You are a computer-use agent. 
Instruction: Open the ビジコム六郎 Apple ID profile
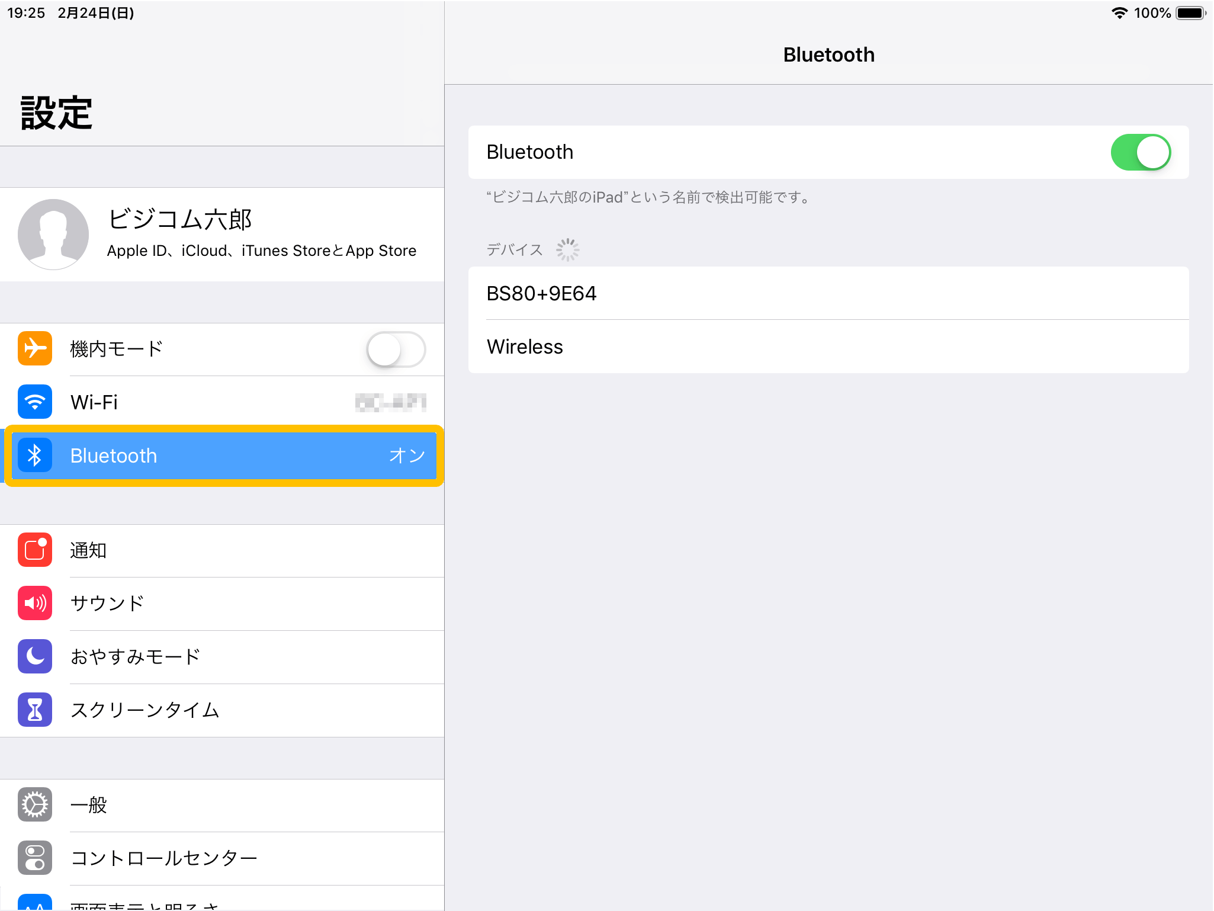coord(261,234)
